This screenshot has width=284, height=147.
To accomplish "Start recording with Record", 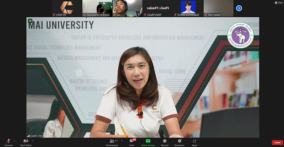I will pyautogui.click(x=165, y=142).
